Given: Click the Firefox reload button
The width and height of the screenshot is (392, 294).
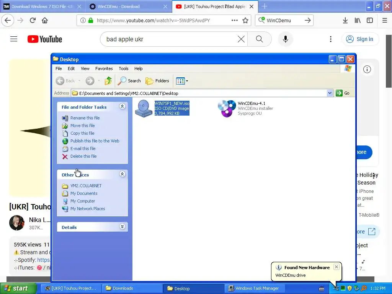Looking at the screenshot, I should (x=33, y=20).
